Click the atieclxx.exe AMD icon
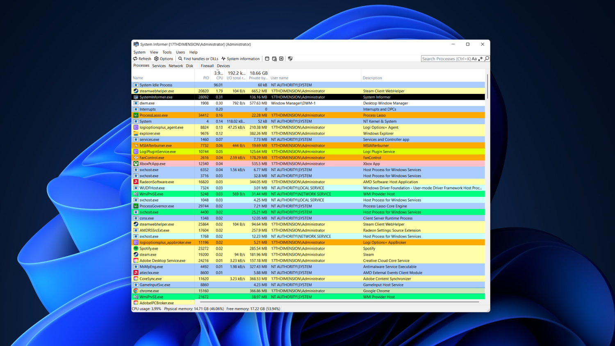Image resolution: width=615 pixels, height=346 pixels. (x=136, y=273)
